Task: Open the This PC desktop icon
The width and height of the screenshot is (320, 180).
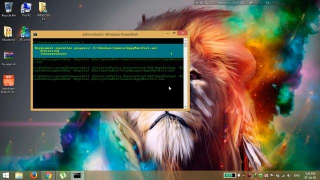Action: pos(26,9)
